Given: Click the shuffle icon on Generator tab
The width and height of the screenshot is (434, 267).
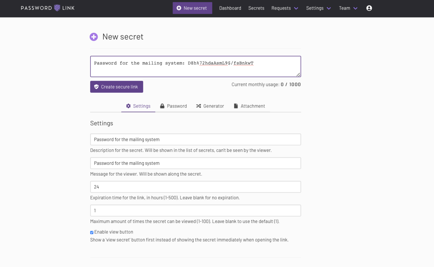Looking at the screenshot, I should tap(199, 106).
